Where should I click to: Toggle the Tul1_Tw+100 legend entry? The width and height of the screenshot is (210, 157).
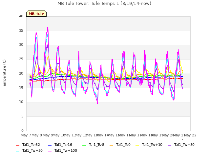coord(62,150)
